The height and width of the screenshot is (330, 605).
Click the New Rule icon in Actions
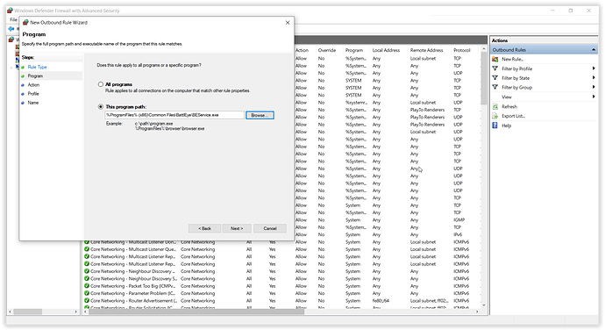coord(495,59)
